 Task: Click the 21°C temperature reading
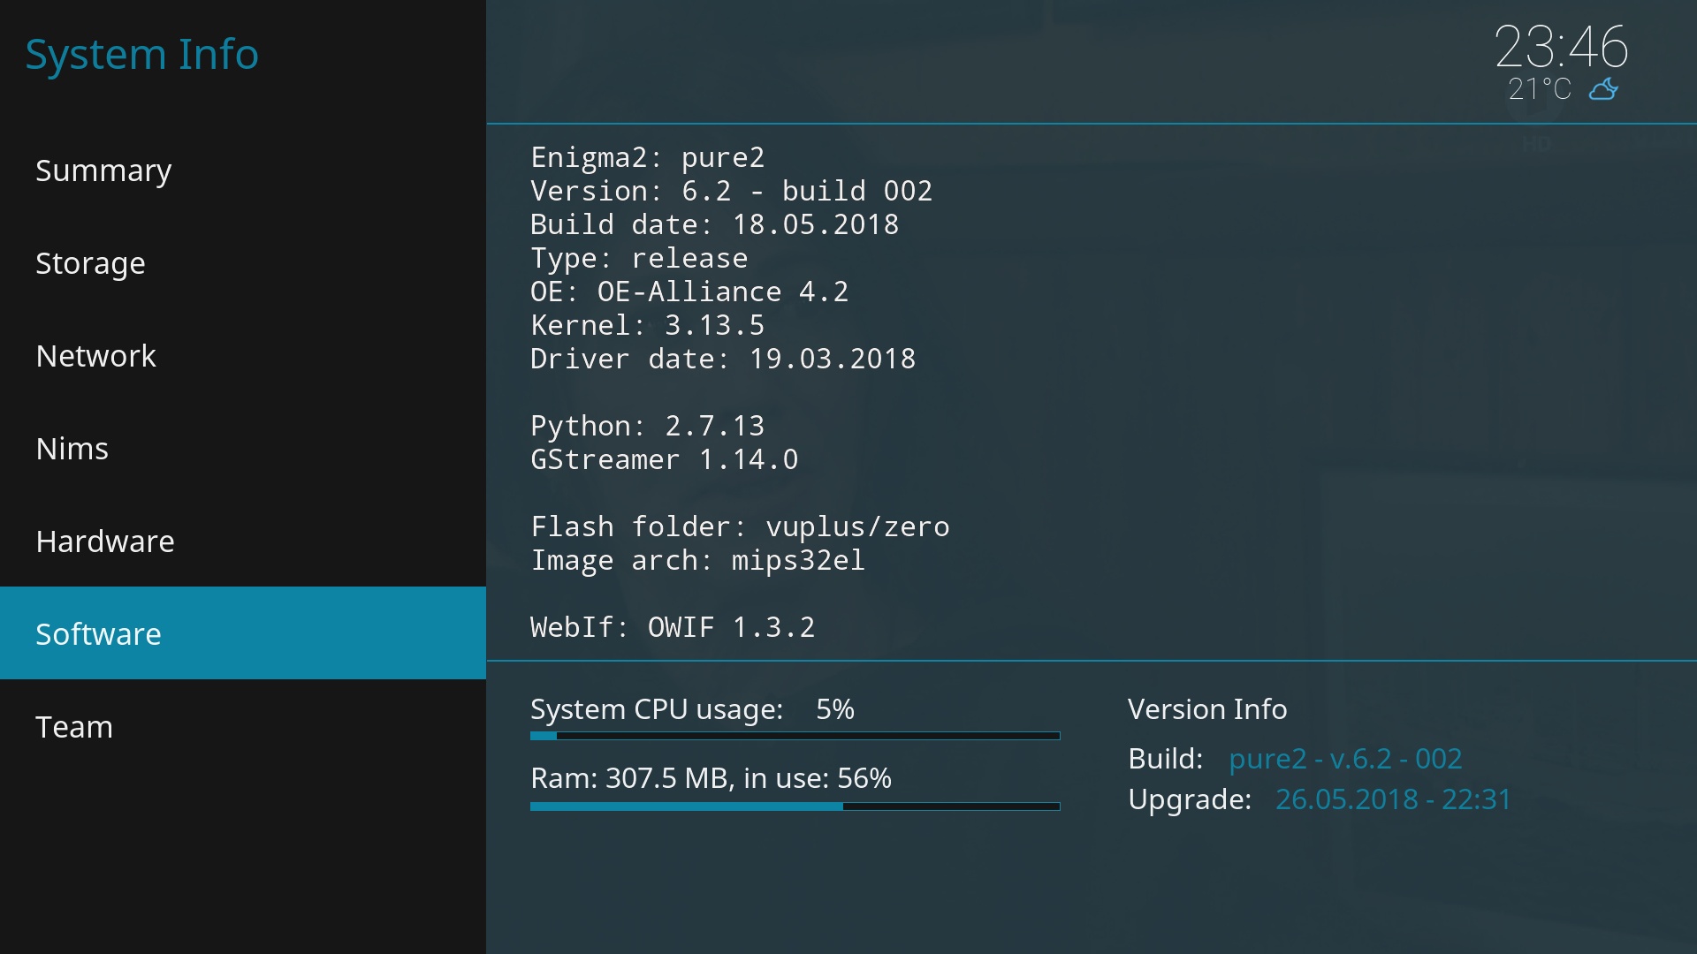pos(1540,89)
